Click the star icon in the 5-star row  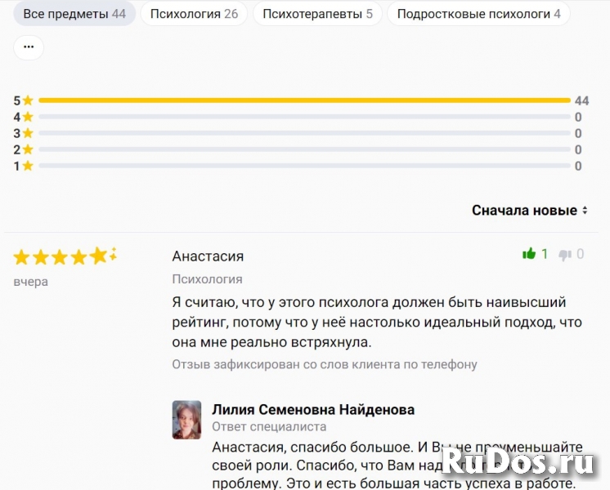click(28, 100)
